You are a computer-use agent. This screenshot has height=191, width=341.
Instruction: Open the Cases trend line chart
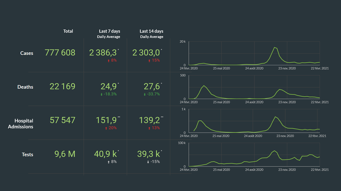point(254,53)
